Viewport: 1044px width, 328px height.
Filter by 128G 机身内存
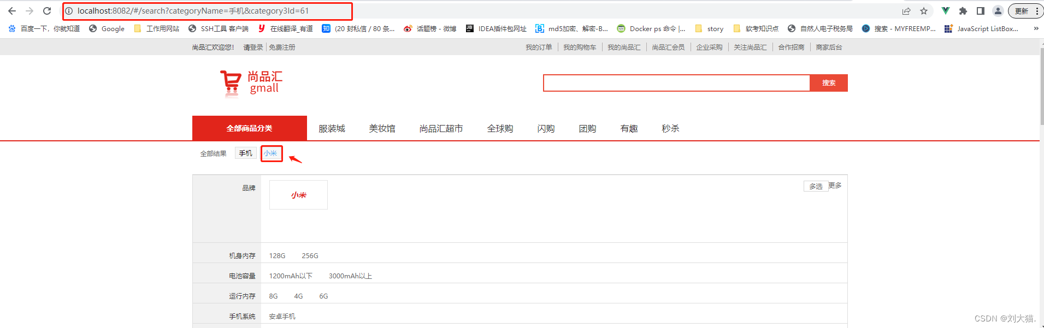click(277, 256)
